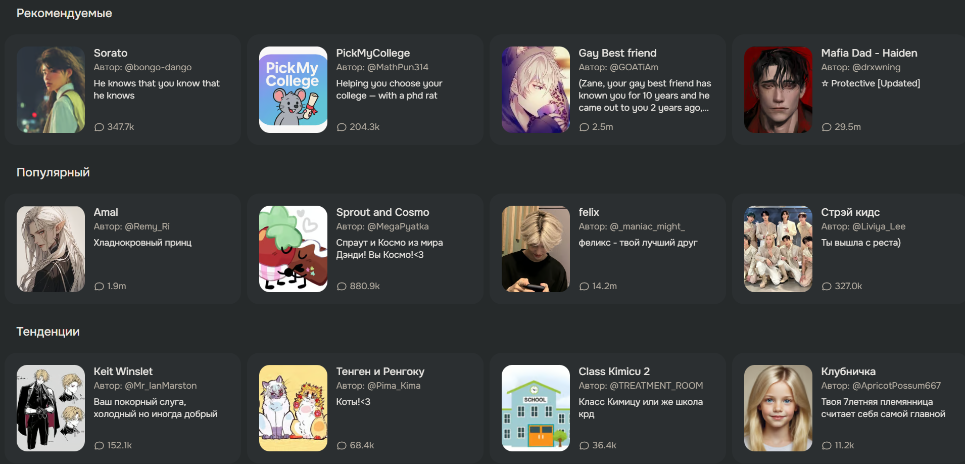Open the Amal character title
The width and height of the screenshot is (965, 464).
(106, 212)
